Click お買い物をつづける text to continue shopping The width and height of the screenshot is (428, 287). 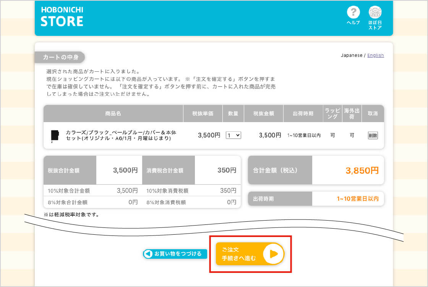[x=178, y=254]
